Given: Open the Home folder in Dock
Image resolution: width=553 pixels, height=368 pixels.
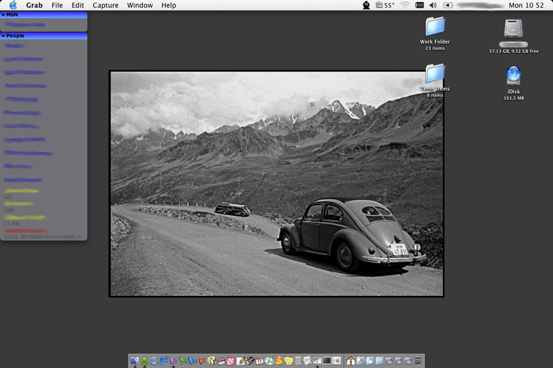Looking at the screenshot, I should coord(351,360).
